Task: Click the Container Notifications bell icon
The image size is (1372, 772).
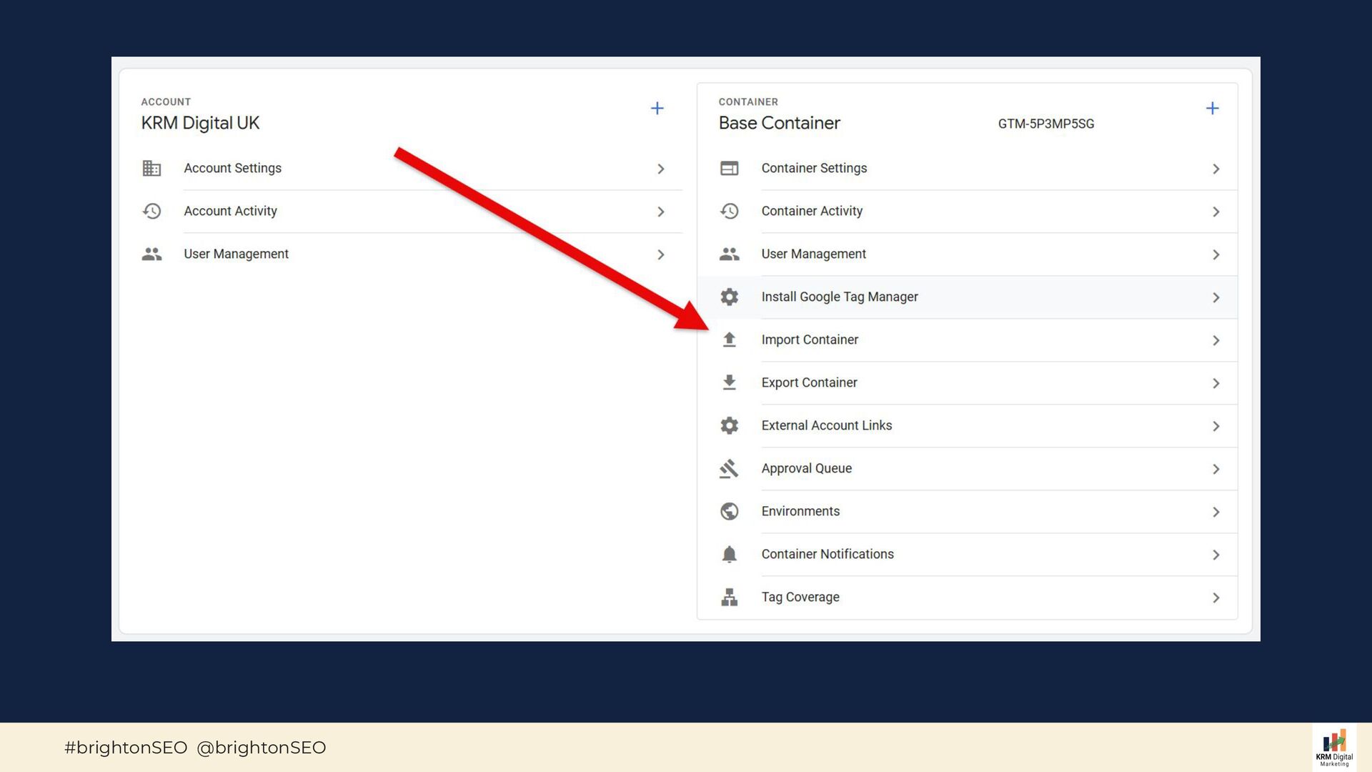Action: pyautogui.click(x=729, y=555)
